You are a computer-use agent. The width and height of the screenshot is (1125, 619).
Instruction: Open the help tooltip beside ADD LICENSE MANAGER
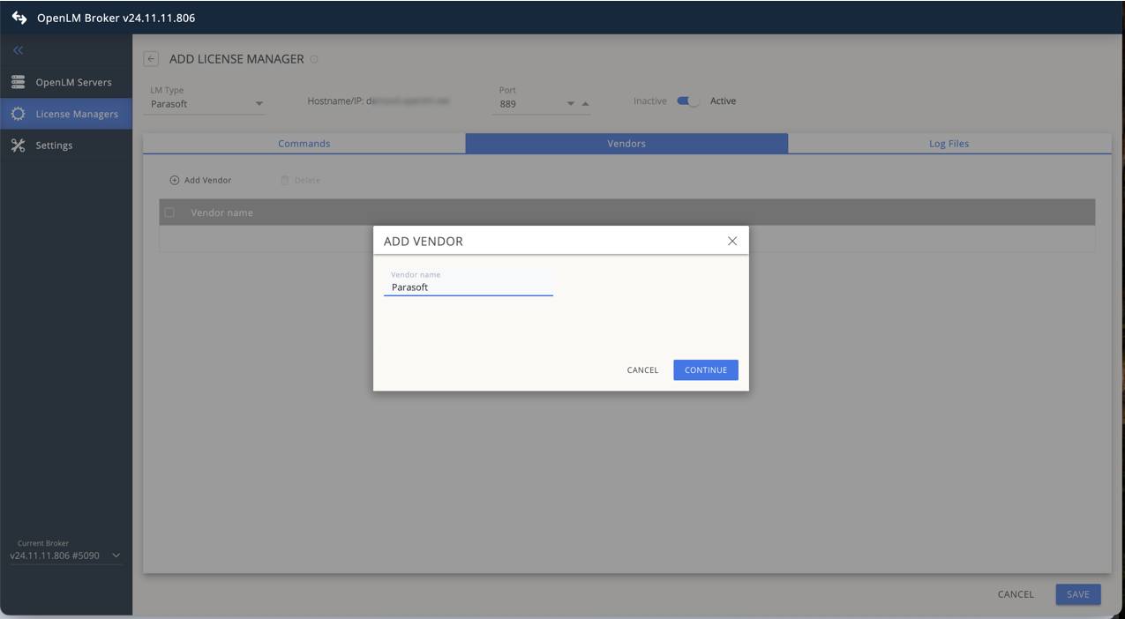pyautogui.click(x=313, y=59)
